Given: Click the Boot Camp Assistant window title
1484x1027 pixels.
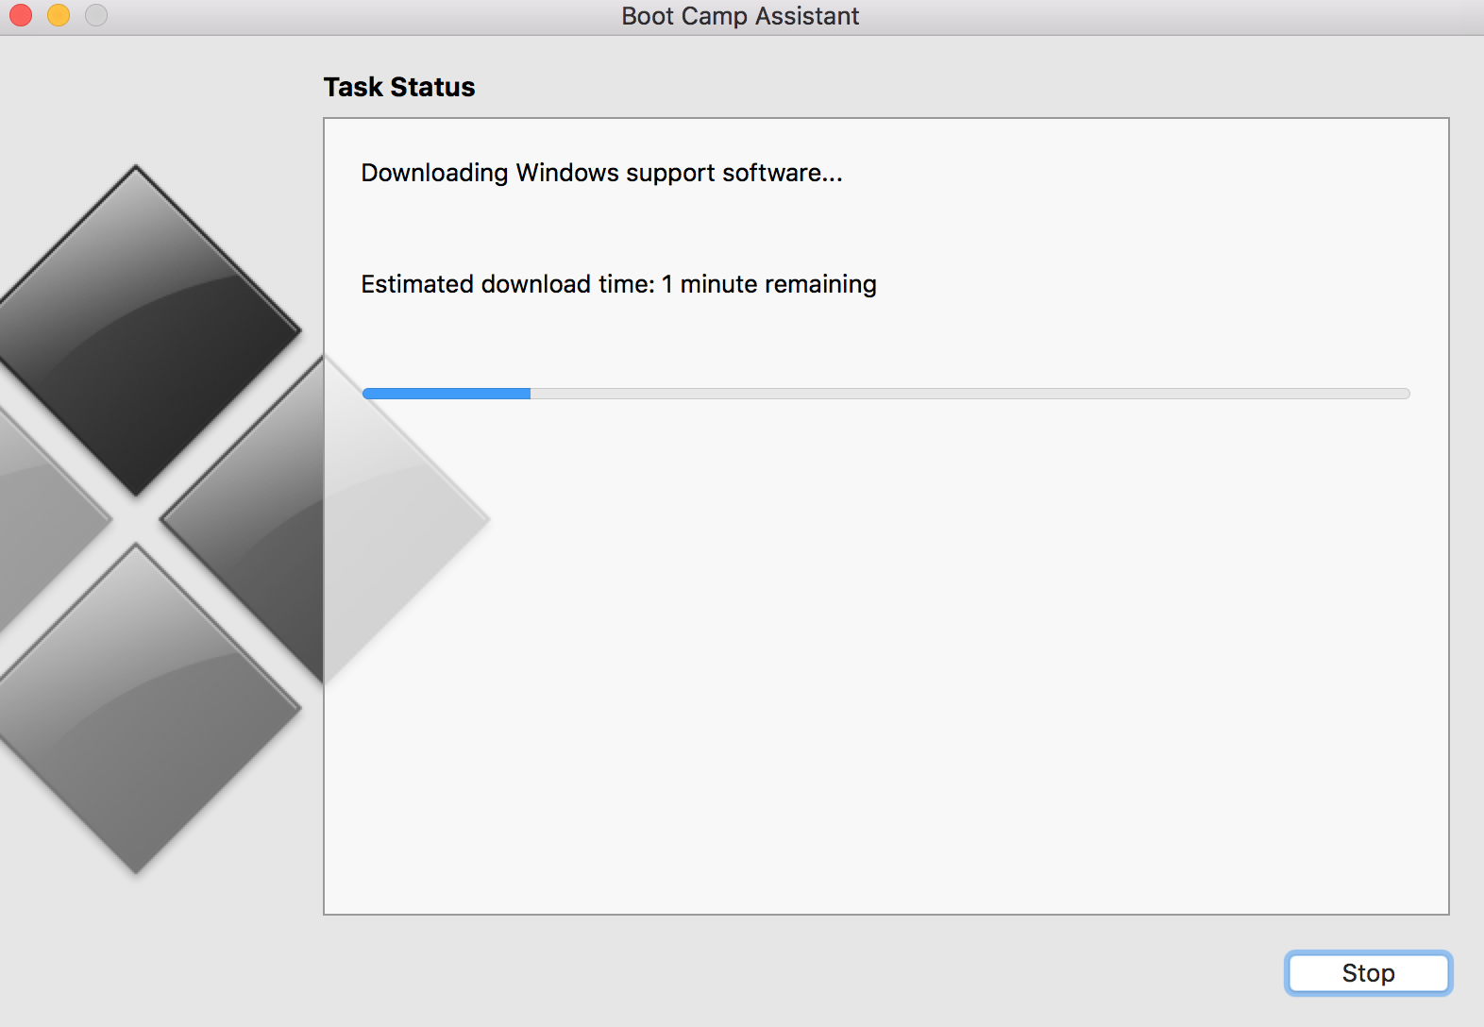Looking at the screenshot, I should (x=740, y=16).
